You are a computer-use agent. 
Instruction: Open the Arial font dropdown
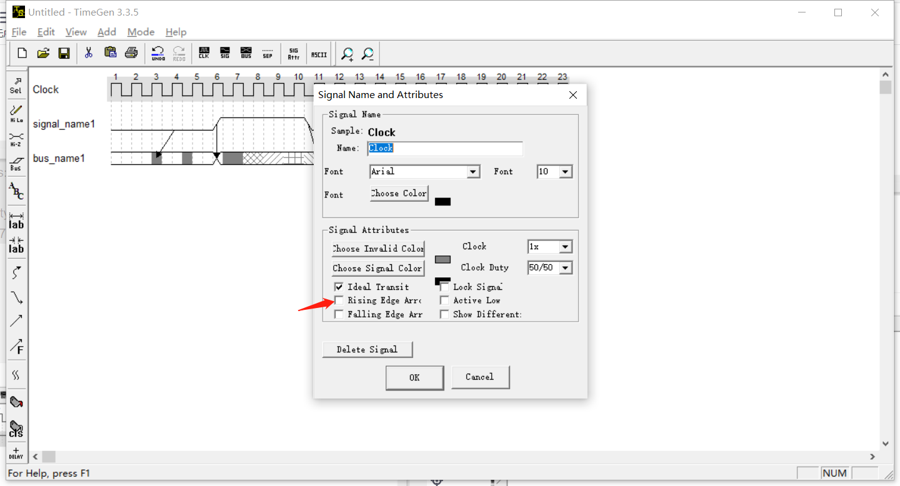point(473,171)
